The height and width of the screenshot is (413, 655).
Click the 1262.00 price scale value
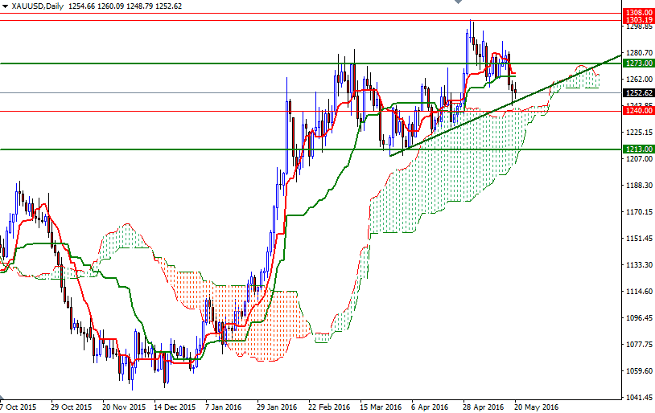(x=639, y=80)
